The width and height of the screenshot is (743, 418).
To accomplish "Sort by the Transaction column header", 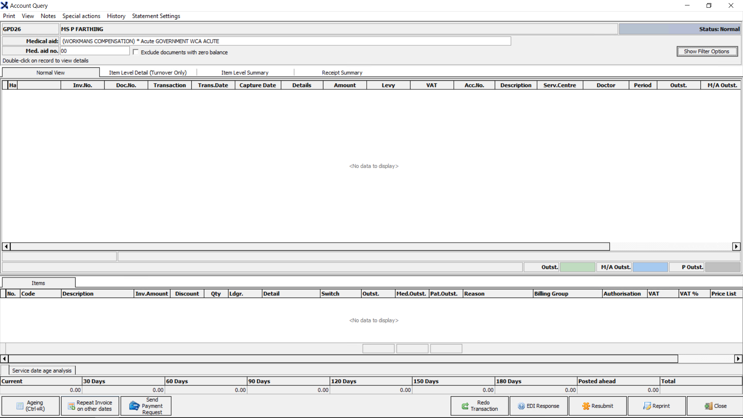I will (170, 85).
